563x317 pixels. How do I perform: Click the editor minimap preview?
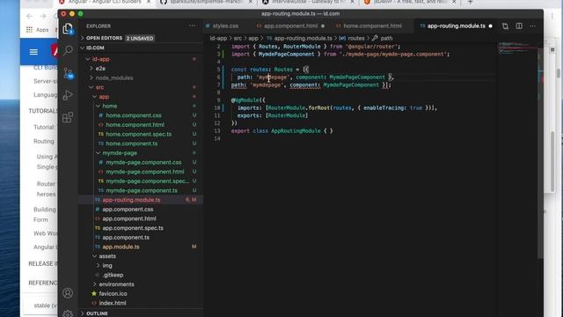pyautogui.click(x=517, y=48)
